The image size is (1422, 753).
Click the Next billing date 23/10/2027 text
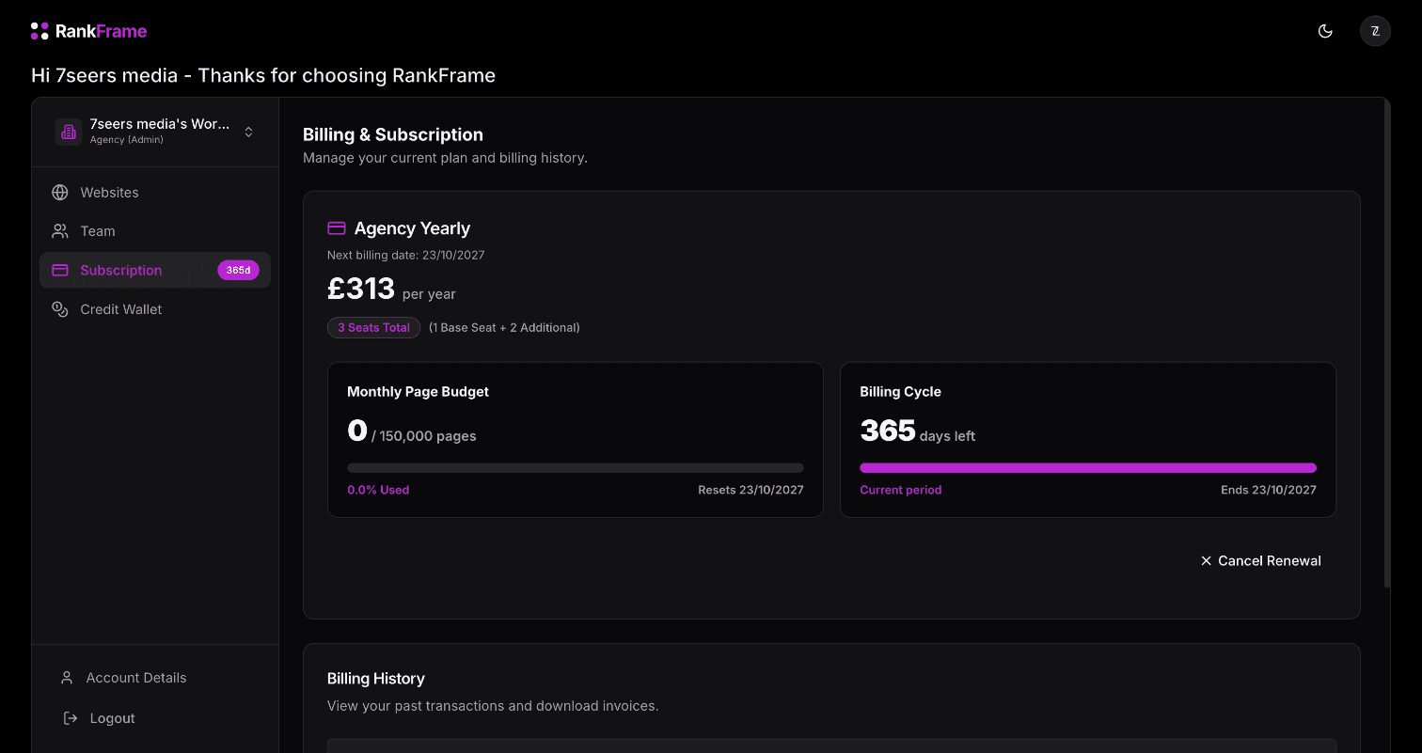click(406, 255)
